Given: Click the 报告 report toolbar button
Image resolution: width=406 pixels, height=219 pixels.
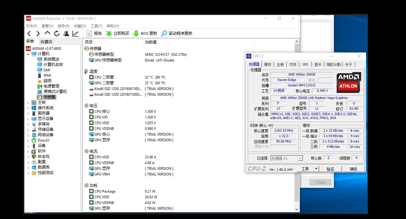Looking at the screenshot, I should pos(94,34).
